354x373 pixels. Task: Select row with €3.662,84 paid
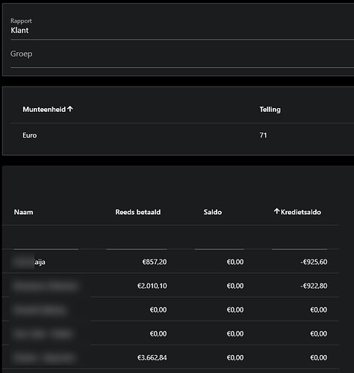(170, 357)
